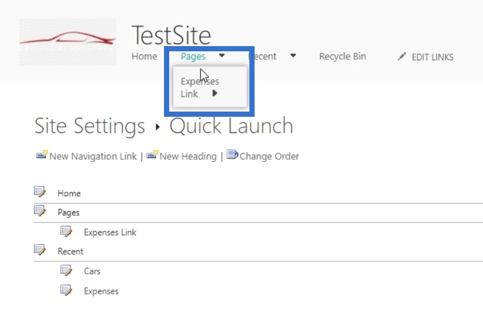The image size is (483, 330).
Task: Open Recycle Bin from top navigation
Action: [343, 57]
